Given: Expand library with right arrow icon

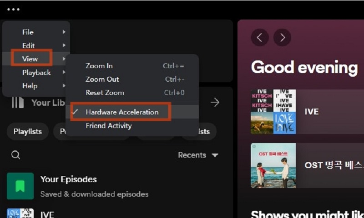Looking at the screenshot, I should coord(215,102).
